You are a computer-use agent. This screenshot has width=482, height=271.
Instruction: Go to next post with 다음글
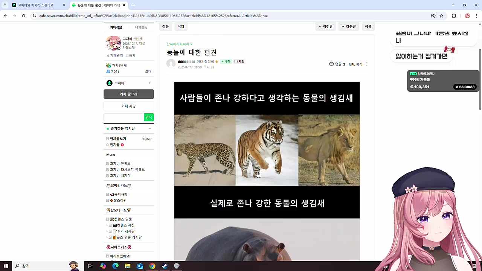(x=348, y=27)
